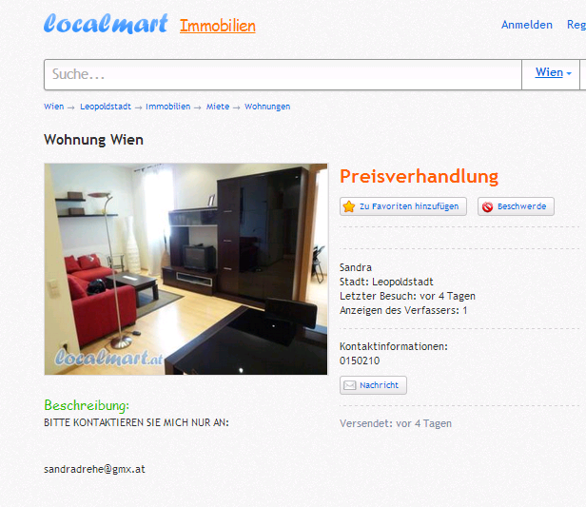Report listing with Beschwerde button
This screenshot has height=507, width=586.
(516, 206)
